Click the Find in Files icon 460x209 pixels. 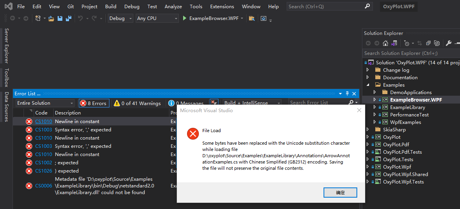point(251,18)
